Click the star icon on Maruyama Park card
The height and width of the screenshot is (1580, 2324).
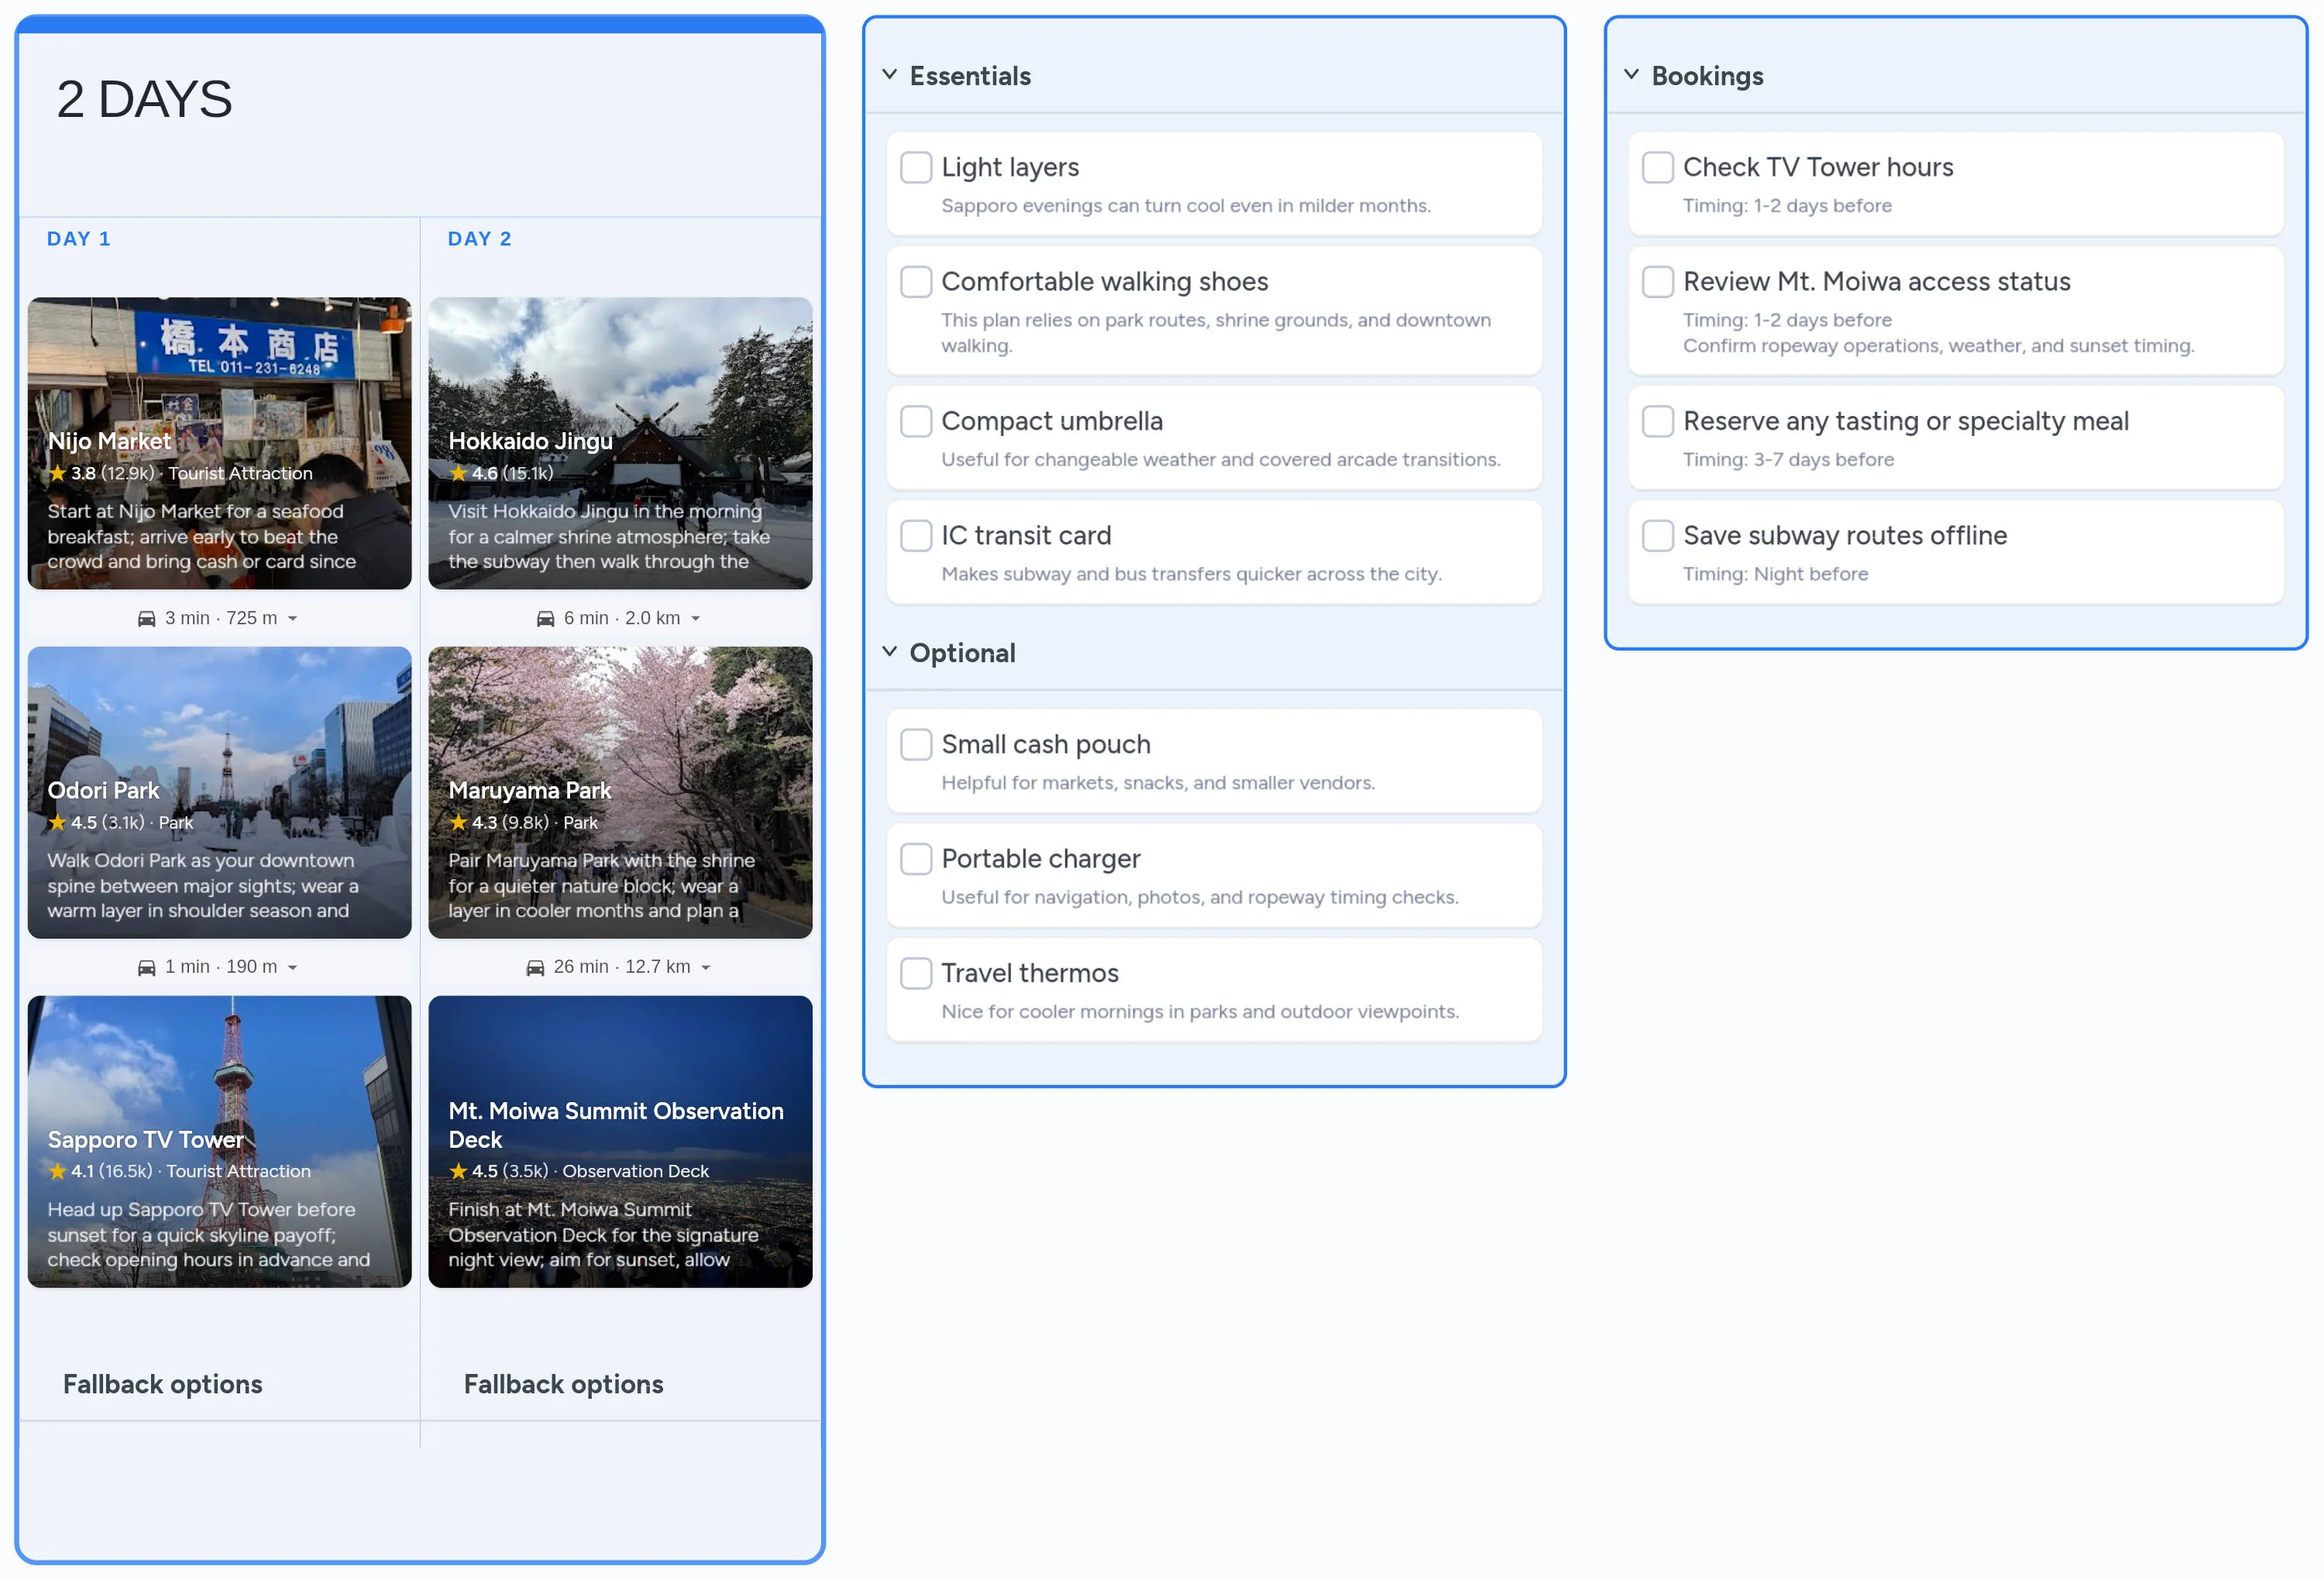458,823
